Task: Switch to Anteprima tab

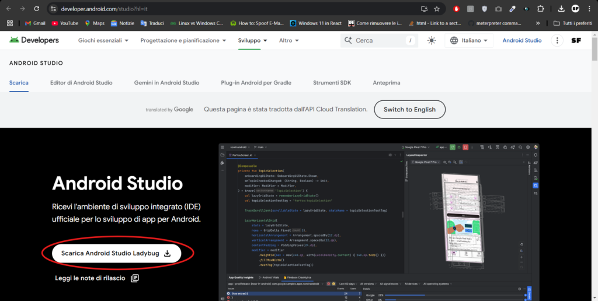Action: pos(387,83)
